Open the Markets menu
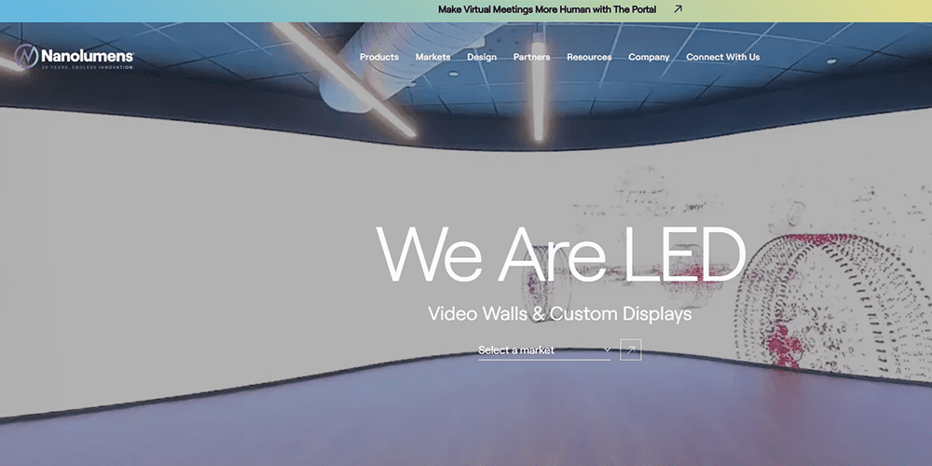932x466 pixels. point(432,57)
